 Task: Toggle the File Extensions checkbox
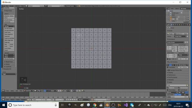[179, 88]
